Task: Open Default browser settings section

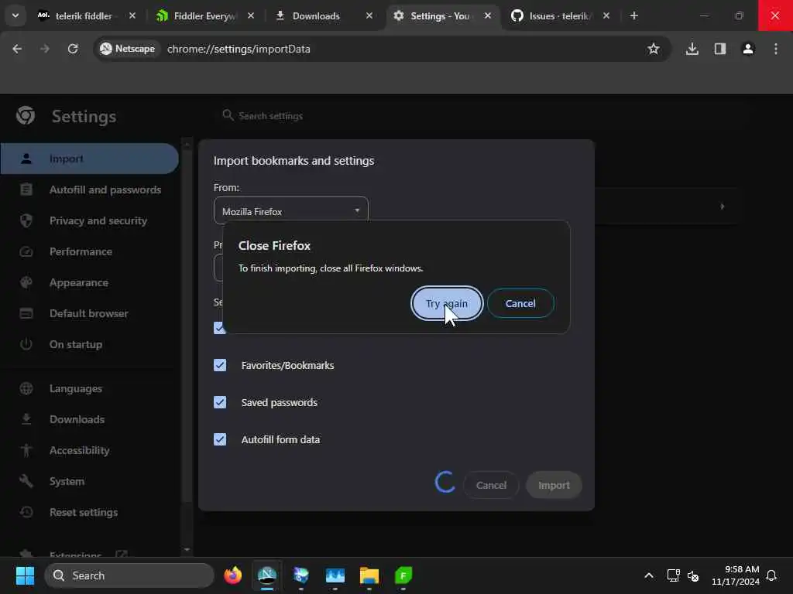Action: (90, 313)
